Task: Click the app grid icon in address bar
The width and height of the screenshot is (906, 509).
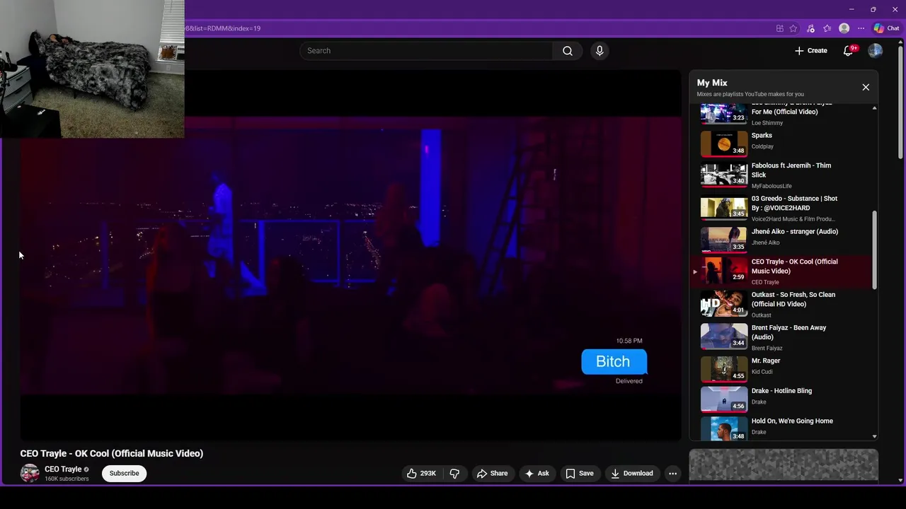Action: coord(779,28)
